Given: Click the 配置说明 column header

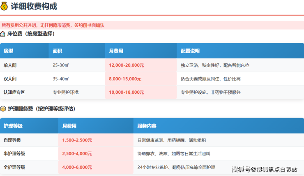Looking at the screenshot, I should (x=190, y=51).
